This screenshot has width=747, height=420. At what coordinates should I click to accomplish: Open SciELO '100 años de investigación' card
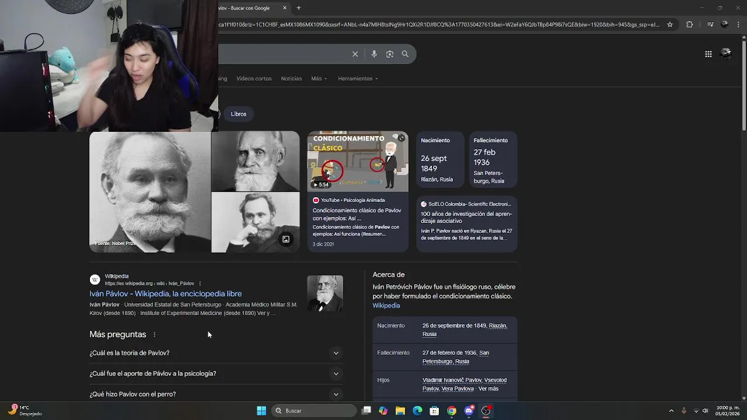[467, 224]
